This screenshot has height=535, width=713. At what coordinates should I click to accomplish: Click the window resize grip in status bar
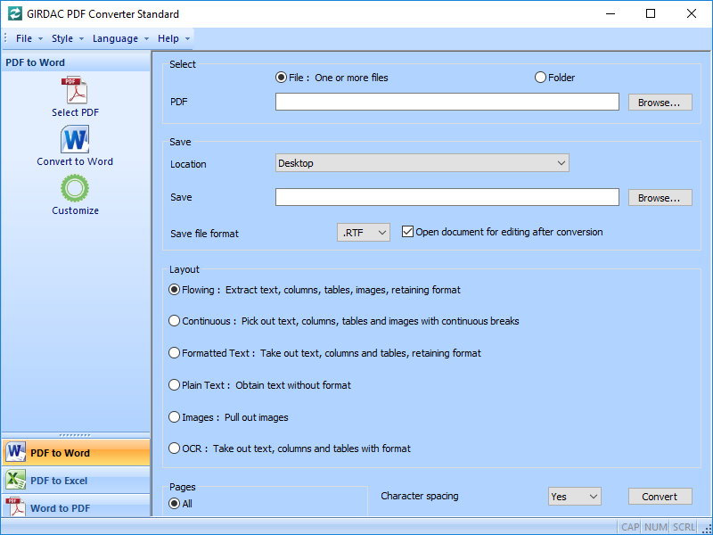707,528
